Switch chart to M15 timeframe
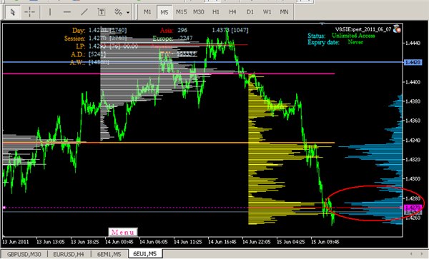 coord(182,12)
